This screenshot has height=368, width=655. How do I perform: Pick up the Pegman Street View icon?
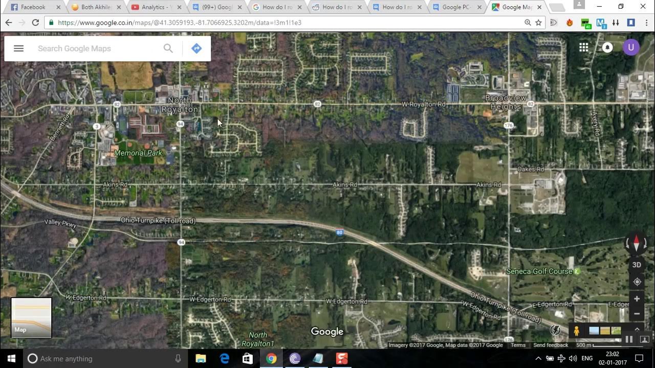tap(576, 331)
